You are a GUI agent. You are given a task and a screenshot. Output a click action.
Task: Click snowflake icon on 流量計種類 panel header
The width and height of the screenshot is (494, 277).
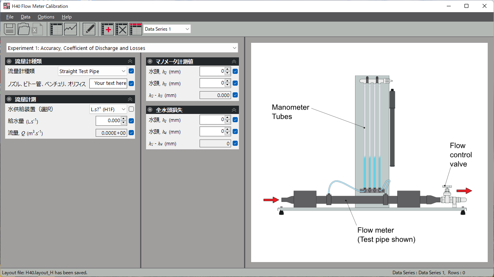[9, 61]
